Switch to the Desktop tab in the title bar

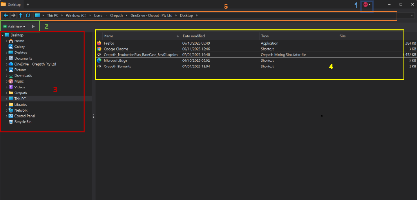11,5
